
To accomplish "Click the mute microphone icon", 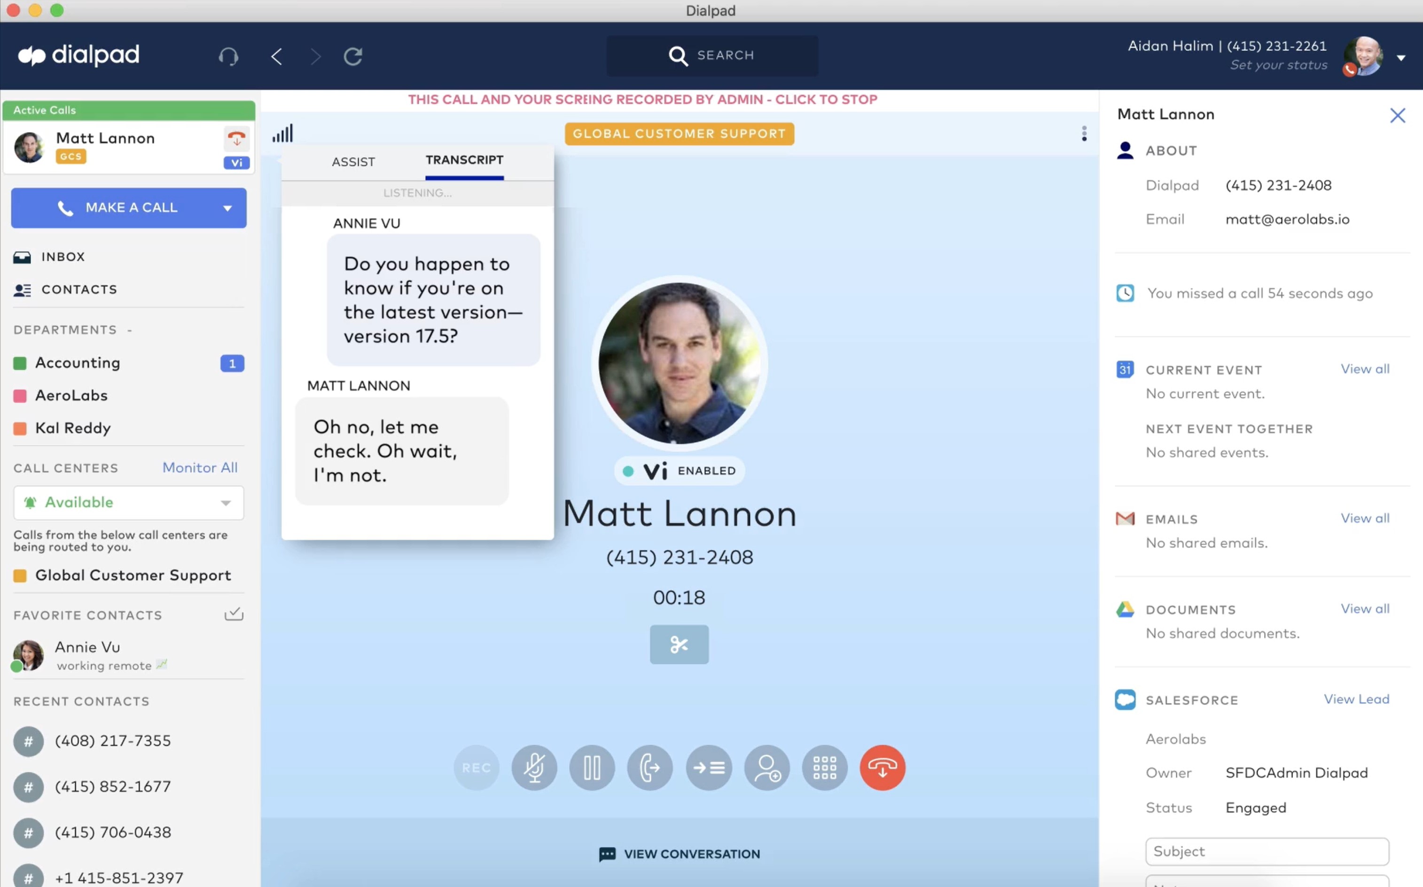I will click(x=534, y=768).
